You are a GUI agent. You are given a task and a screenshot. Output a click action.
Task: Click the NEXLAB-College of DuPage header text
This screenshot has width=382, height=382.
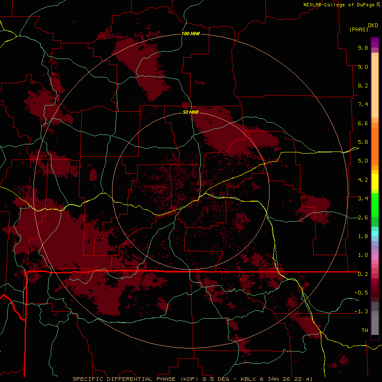[x=339, y=5]
